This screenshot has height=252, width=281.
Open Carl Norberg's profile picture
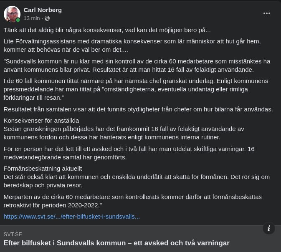pos(12,14)
